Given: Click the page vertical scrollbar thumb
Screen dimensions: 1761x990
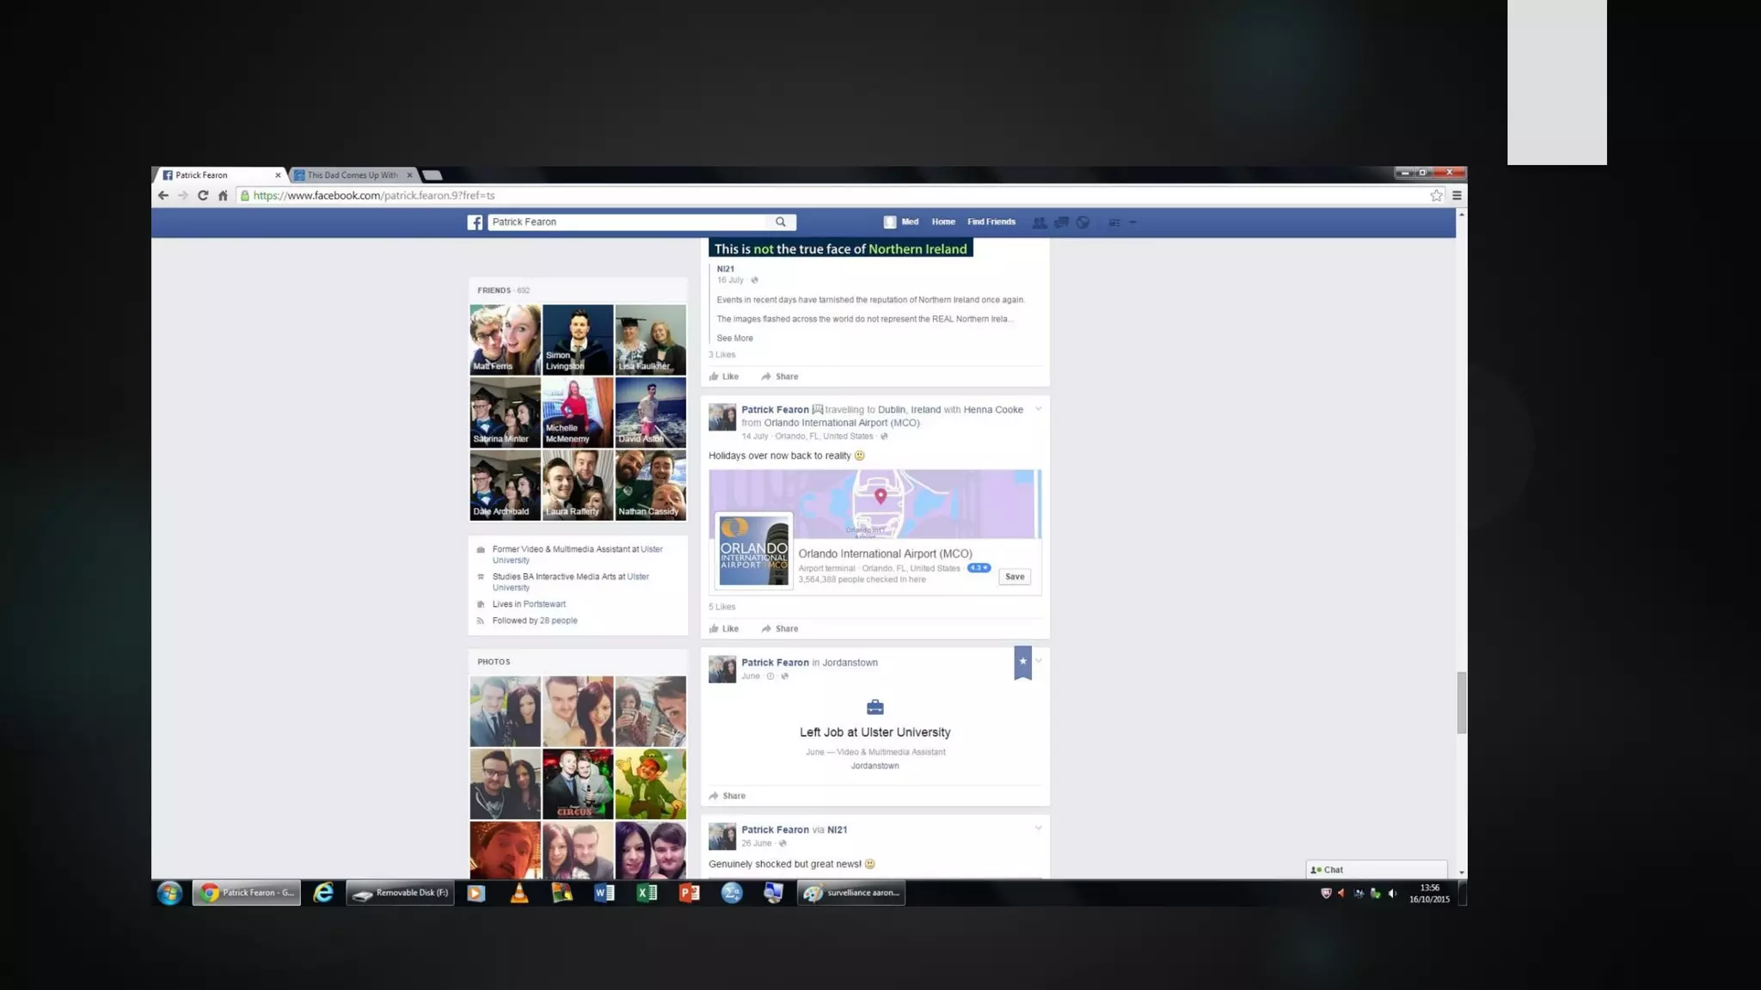Looking at the screenshot, I should click(1461, 703).
